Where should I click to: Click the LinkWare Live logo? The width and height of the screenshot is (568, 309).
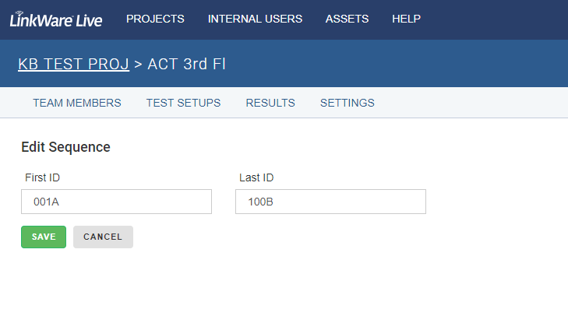pos(56,19)
